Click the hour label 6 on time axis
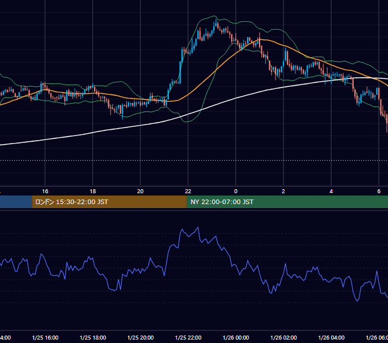This screenshot has width=388, height=343. click(x=379, y=192)
